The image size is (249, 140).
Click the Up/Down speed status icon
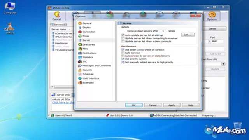pos(107,115)
